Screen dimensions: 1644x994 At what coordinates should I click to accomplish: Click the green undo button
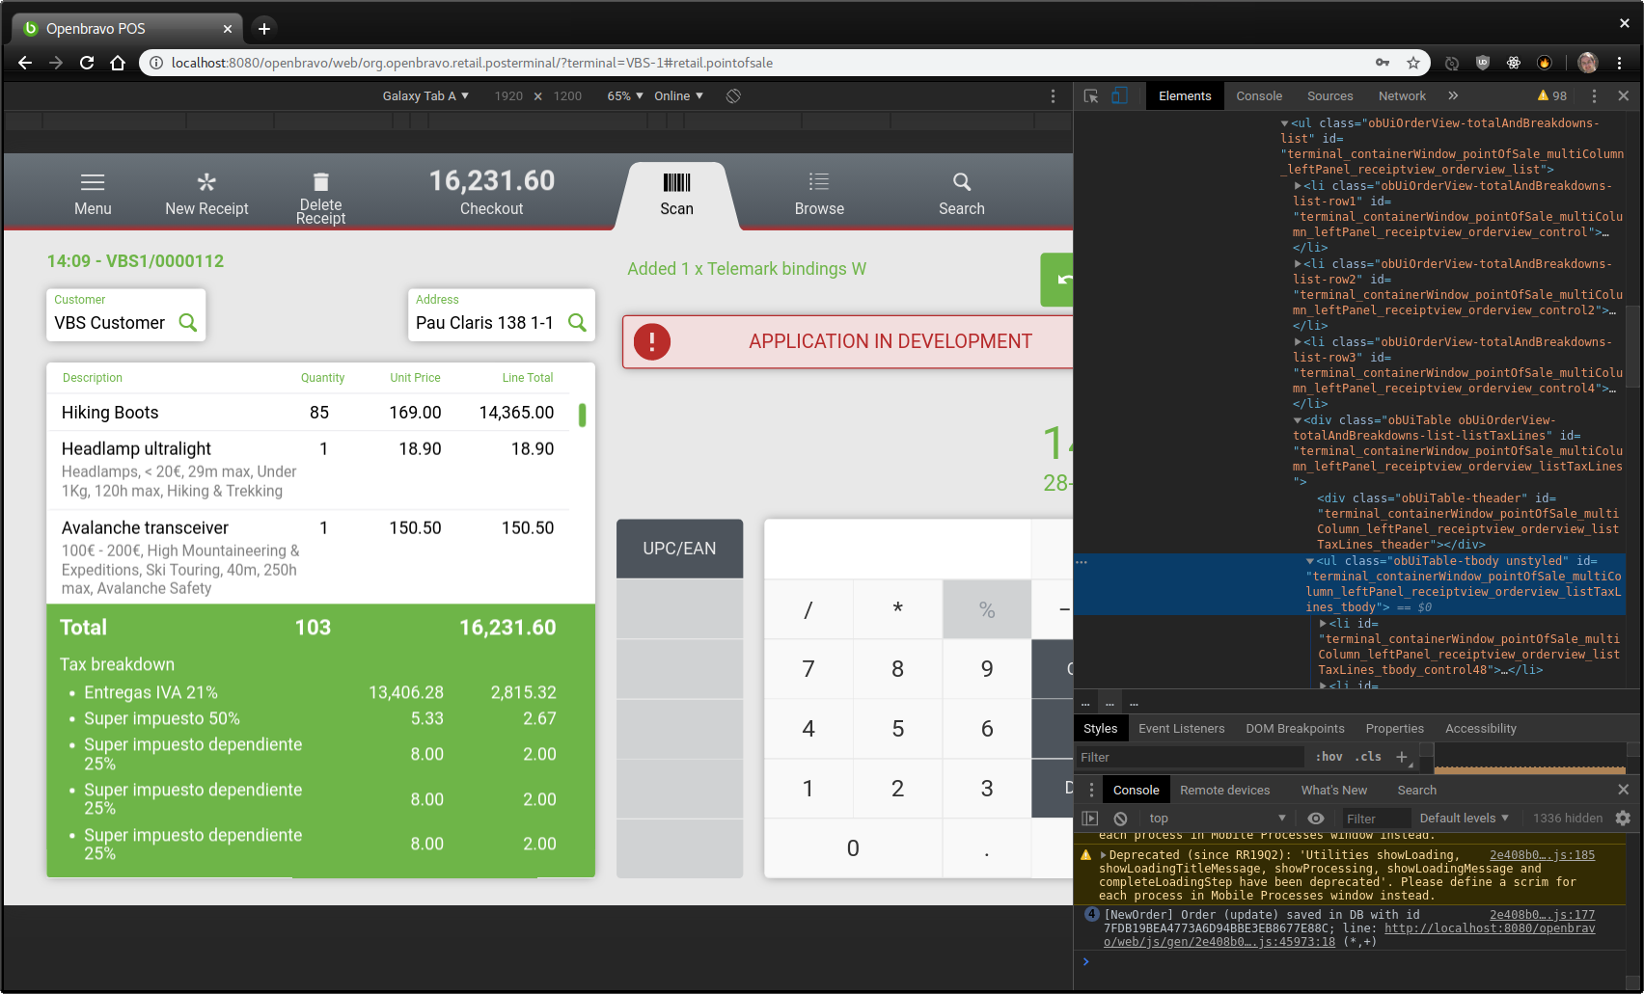click(1057, 280)
